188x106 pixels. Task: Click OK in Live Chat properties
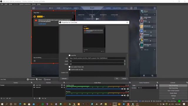pos(117,79)
